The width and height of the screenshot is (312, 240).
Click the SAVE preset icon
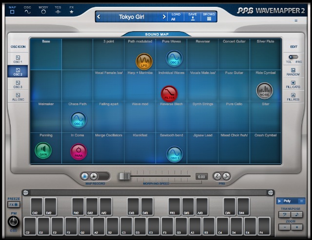click(193, 17)
